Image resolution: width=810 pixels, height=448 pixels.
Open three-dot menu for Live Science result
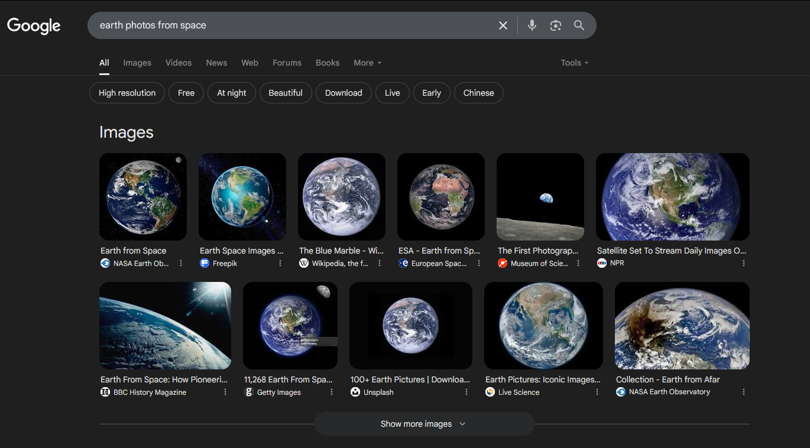click(597, 392)
